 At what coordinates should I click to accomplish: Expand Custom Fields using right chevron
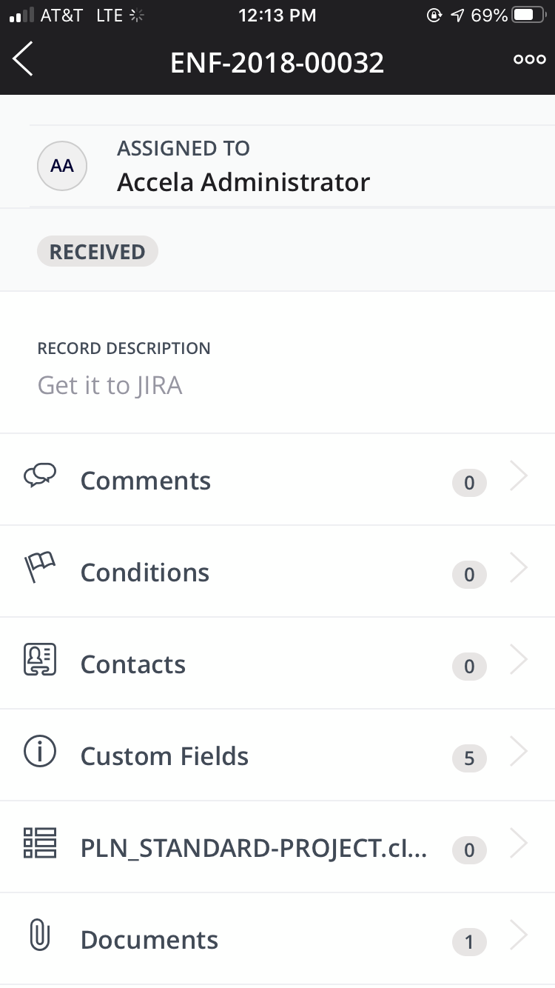click(519, 753)
